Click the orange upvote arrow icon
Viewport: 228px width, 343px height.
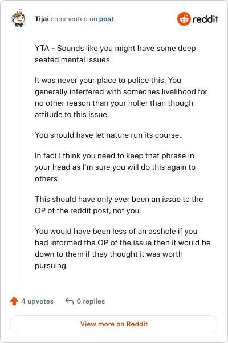(14, 301)
